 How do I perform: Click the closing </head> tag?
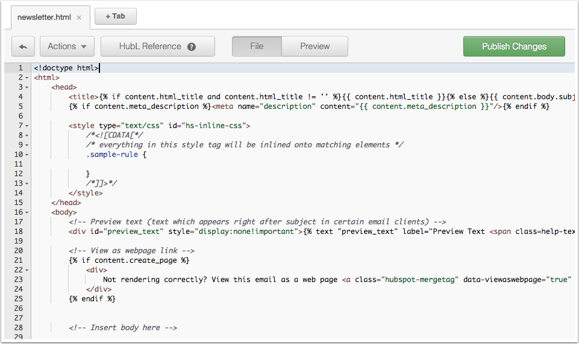(66, 203)
